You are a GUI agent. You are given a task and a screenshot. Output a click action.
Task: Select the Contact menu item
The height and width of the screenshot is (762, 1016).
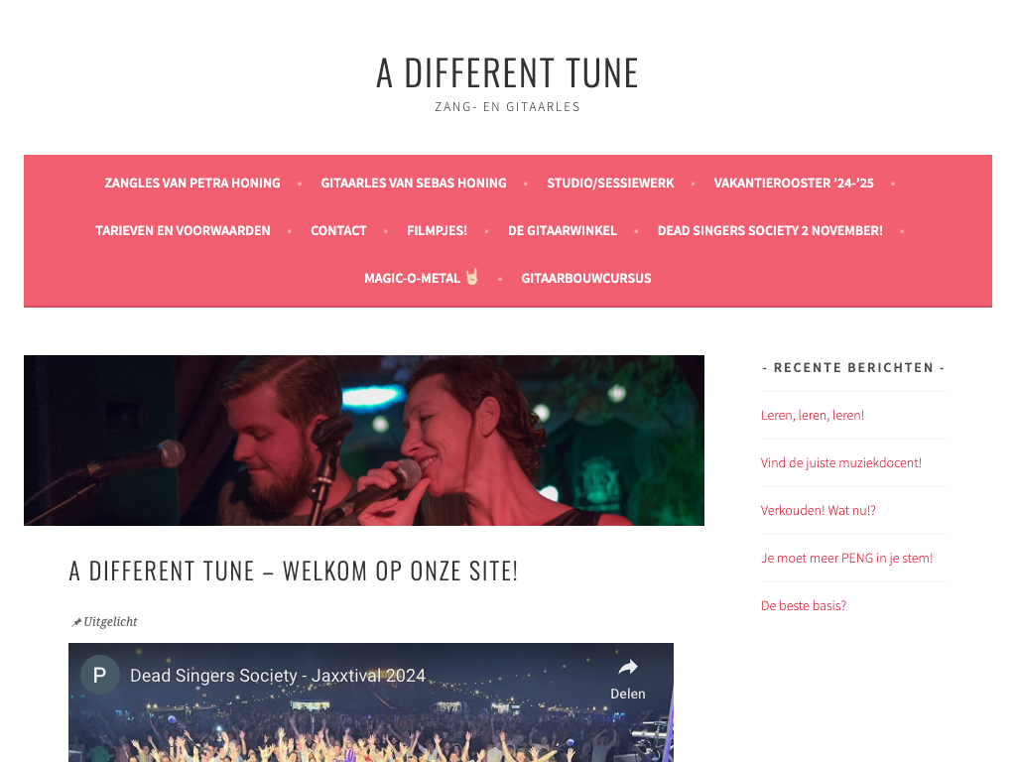tap(338, 230)
